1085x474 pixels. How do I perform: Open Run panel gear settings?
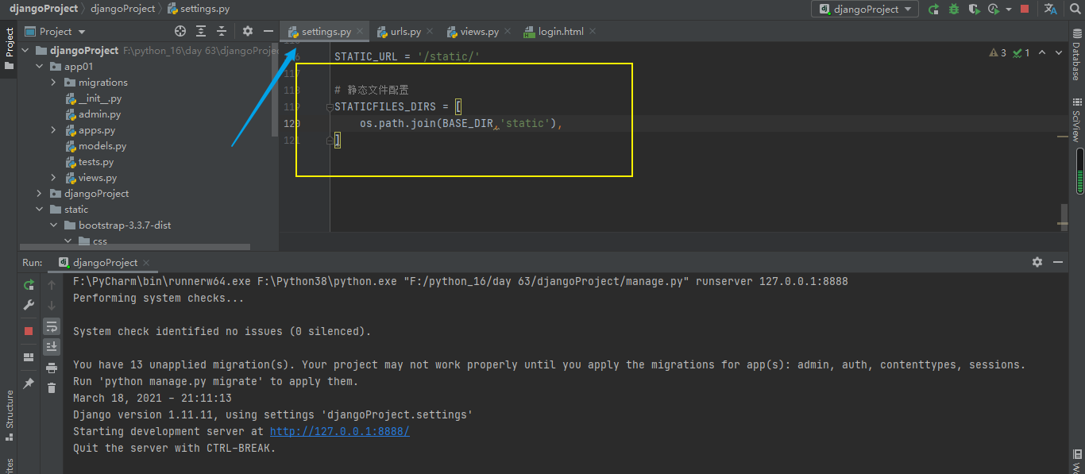tap(1037, 262)
